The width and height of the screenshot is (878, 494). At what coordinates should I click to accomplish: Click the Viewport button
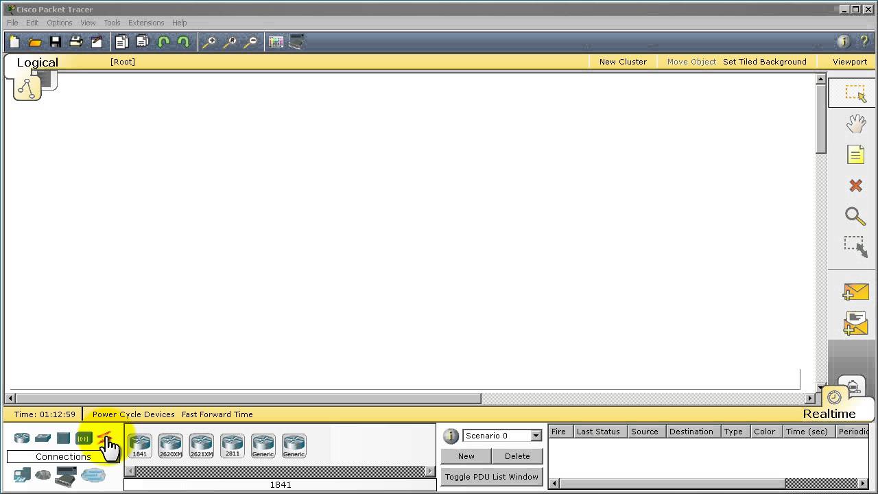click(x=850, y=62)
